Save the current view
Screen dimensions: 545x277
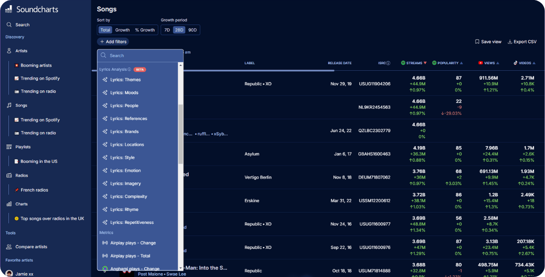[x=487, y=41]
